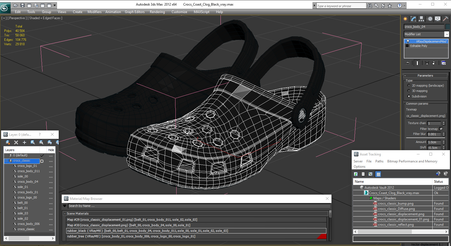Open the 3ds Max application menu logo button

(x=5, y=7)
